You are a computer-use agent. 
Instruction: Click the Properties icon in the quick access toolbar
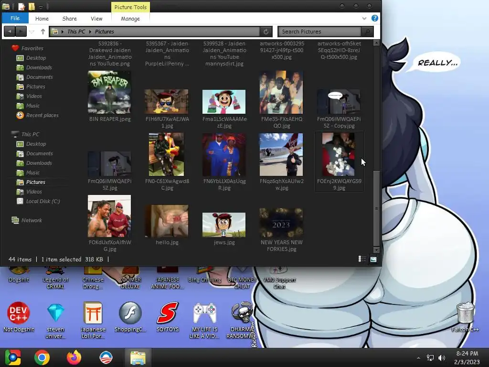pos(21,6)
